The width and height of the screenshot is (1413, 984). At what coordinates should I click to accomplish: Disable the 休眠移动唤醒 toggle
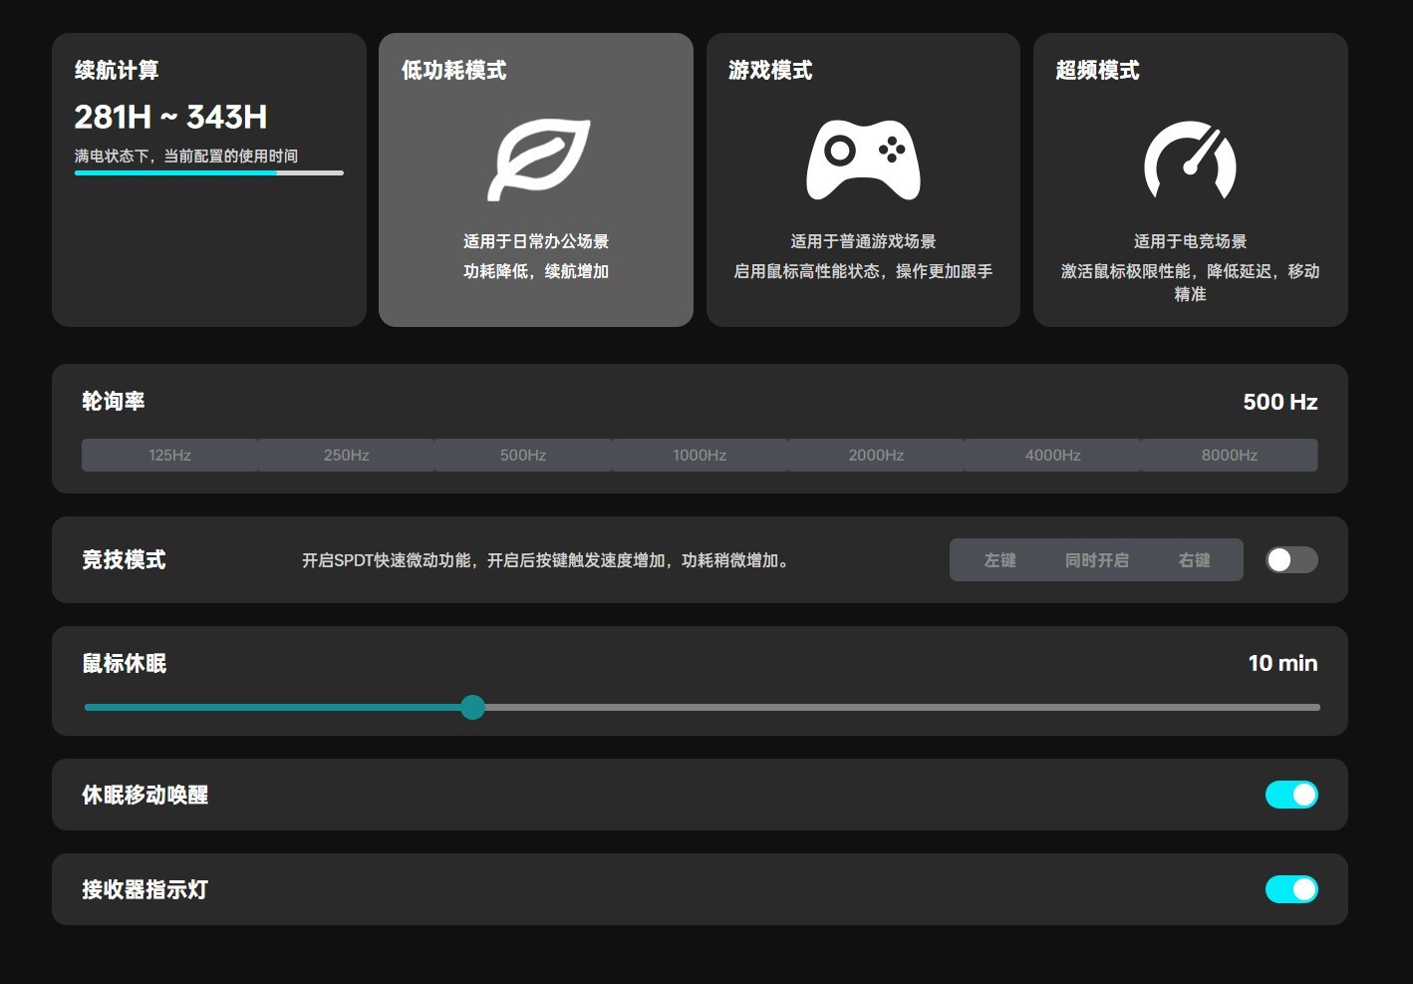[1291, 795]
